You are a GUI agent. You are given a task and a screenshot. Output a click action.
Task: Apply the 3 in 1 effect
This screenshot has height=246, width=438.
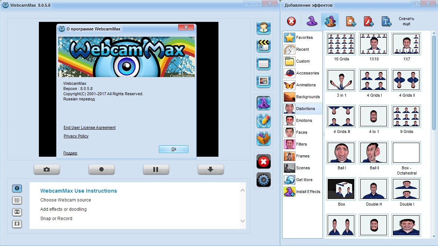pos(341,80)
